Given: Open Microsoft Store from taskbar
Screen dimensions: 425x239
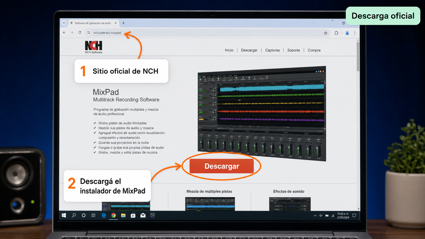Looking at the screenshot, I should pyautogui.click(x=133, y=215).
